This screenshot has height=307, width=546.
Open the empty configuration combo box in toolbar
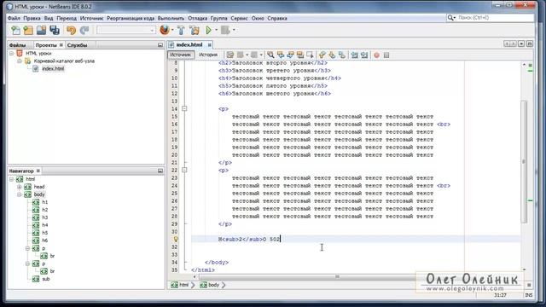click(126, 31)
